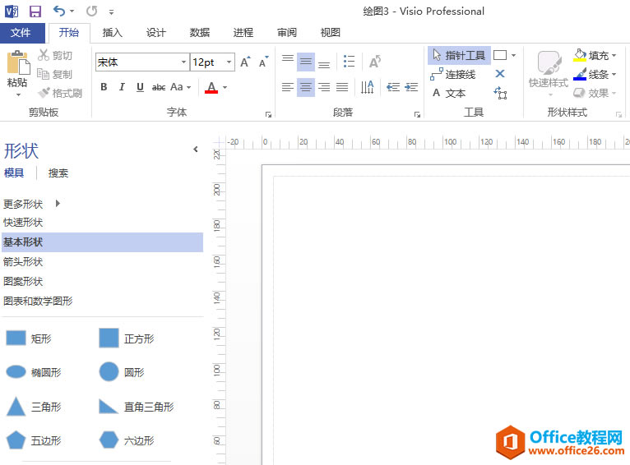Click the File (文件) button

22,33
